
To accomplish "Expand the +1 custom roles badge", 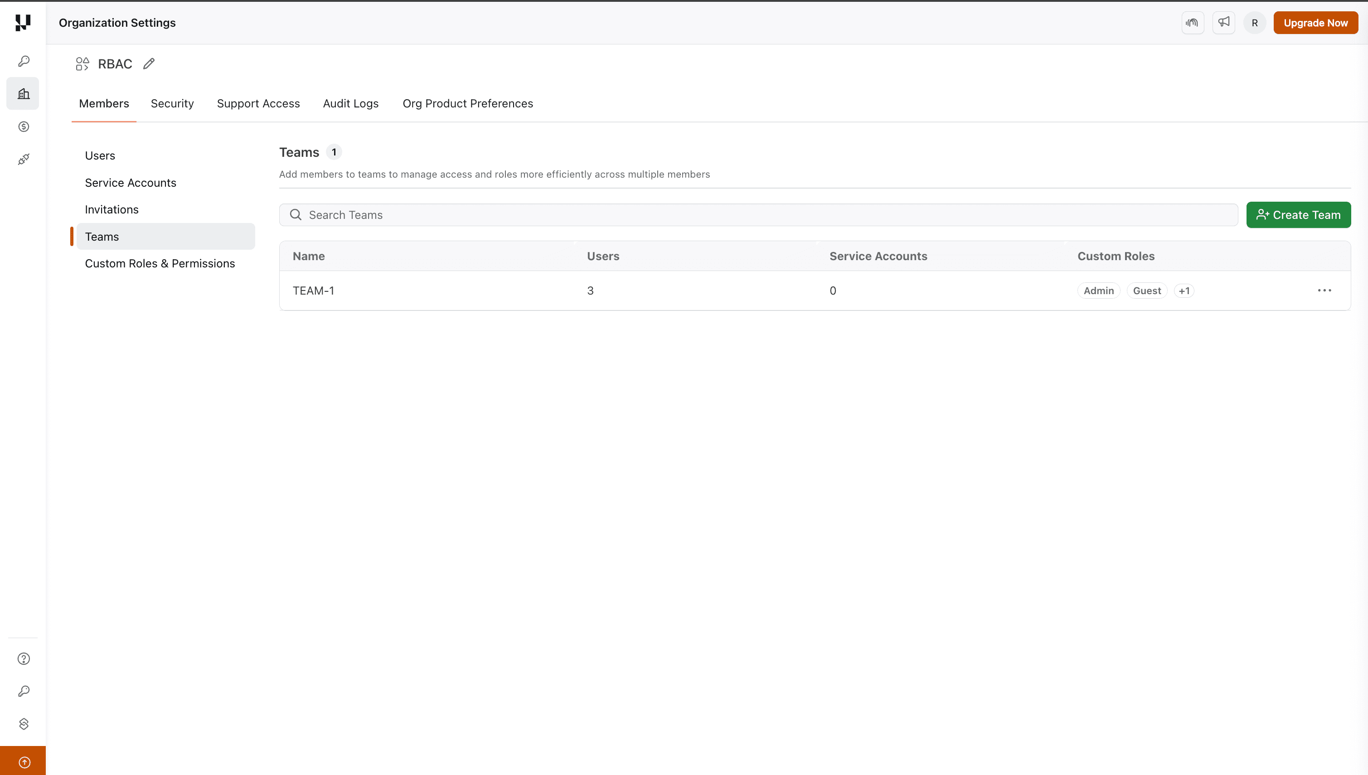I will pyautogui.click(x=1184, y=290).
